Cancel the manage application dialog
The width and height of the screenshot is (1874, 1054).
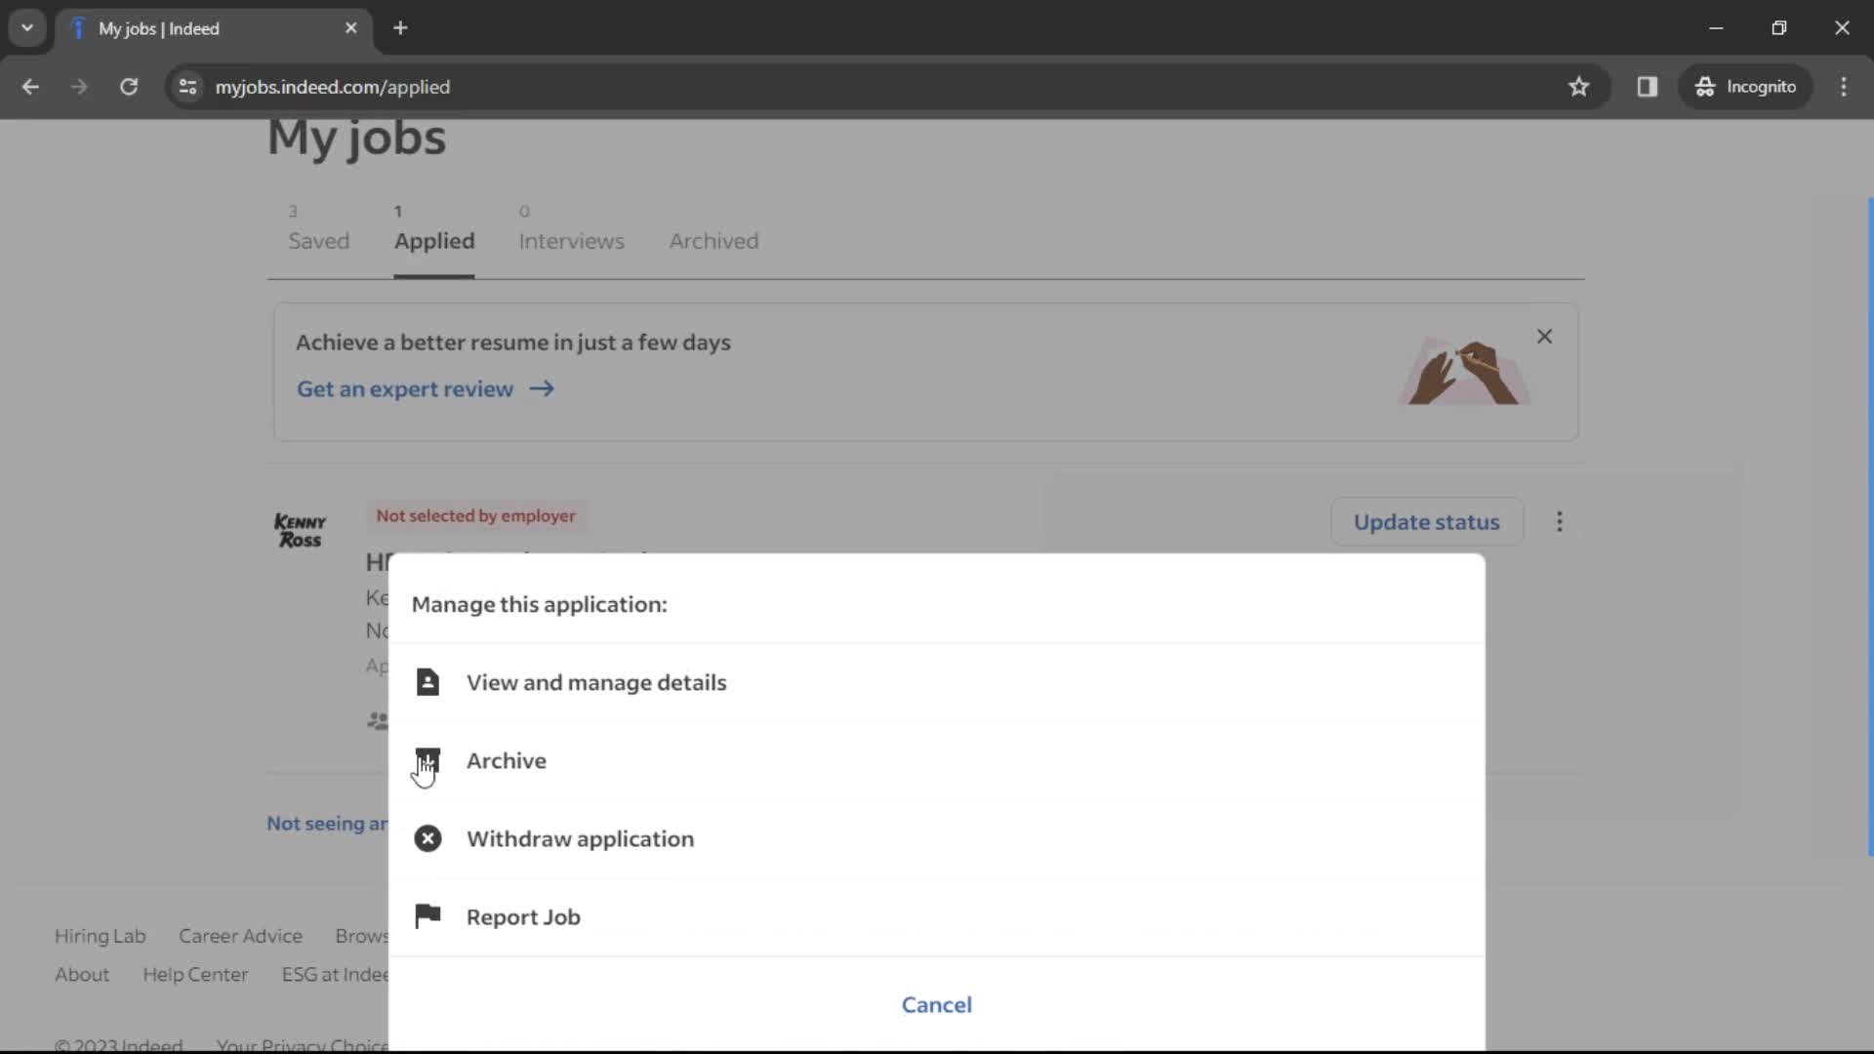(x=937, y=1004)
